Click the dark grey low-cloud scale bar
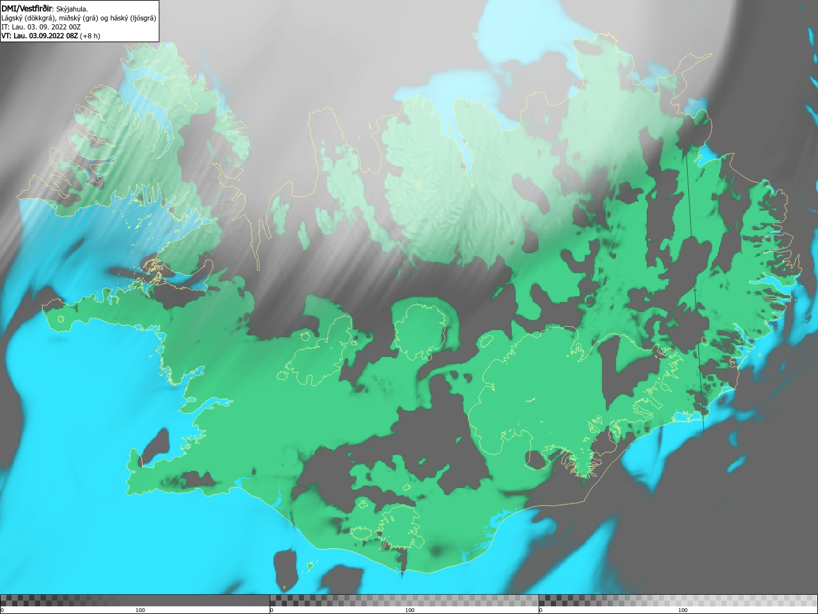Viewport: 818px width, 614px height. tap(135, 601)
